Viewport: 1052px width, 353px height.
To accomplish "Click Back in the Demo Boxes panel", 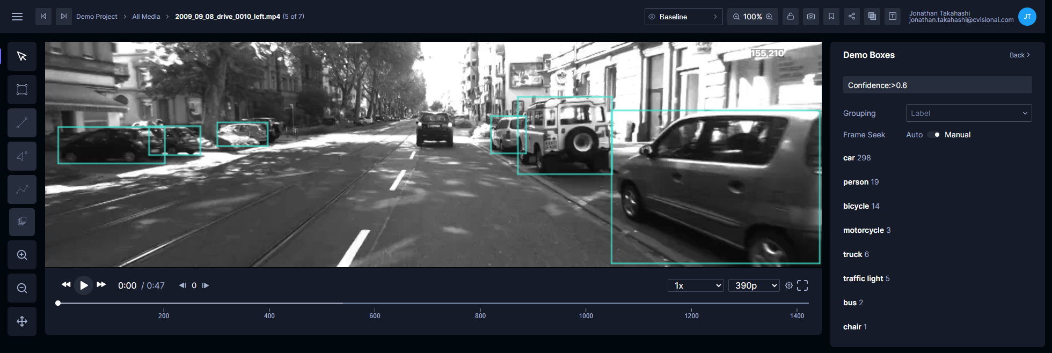I will pos(1019,55).
